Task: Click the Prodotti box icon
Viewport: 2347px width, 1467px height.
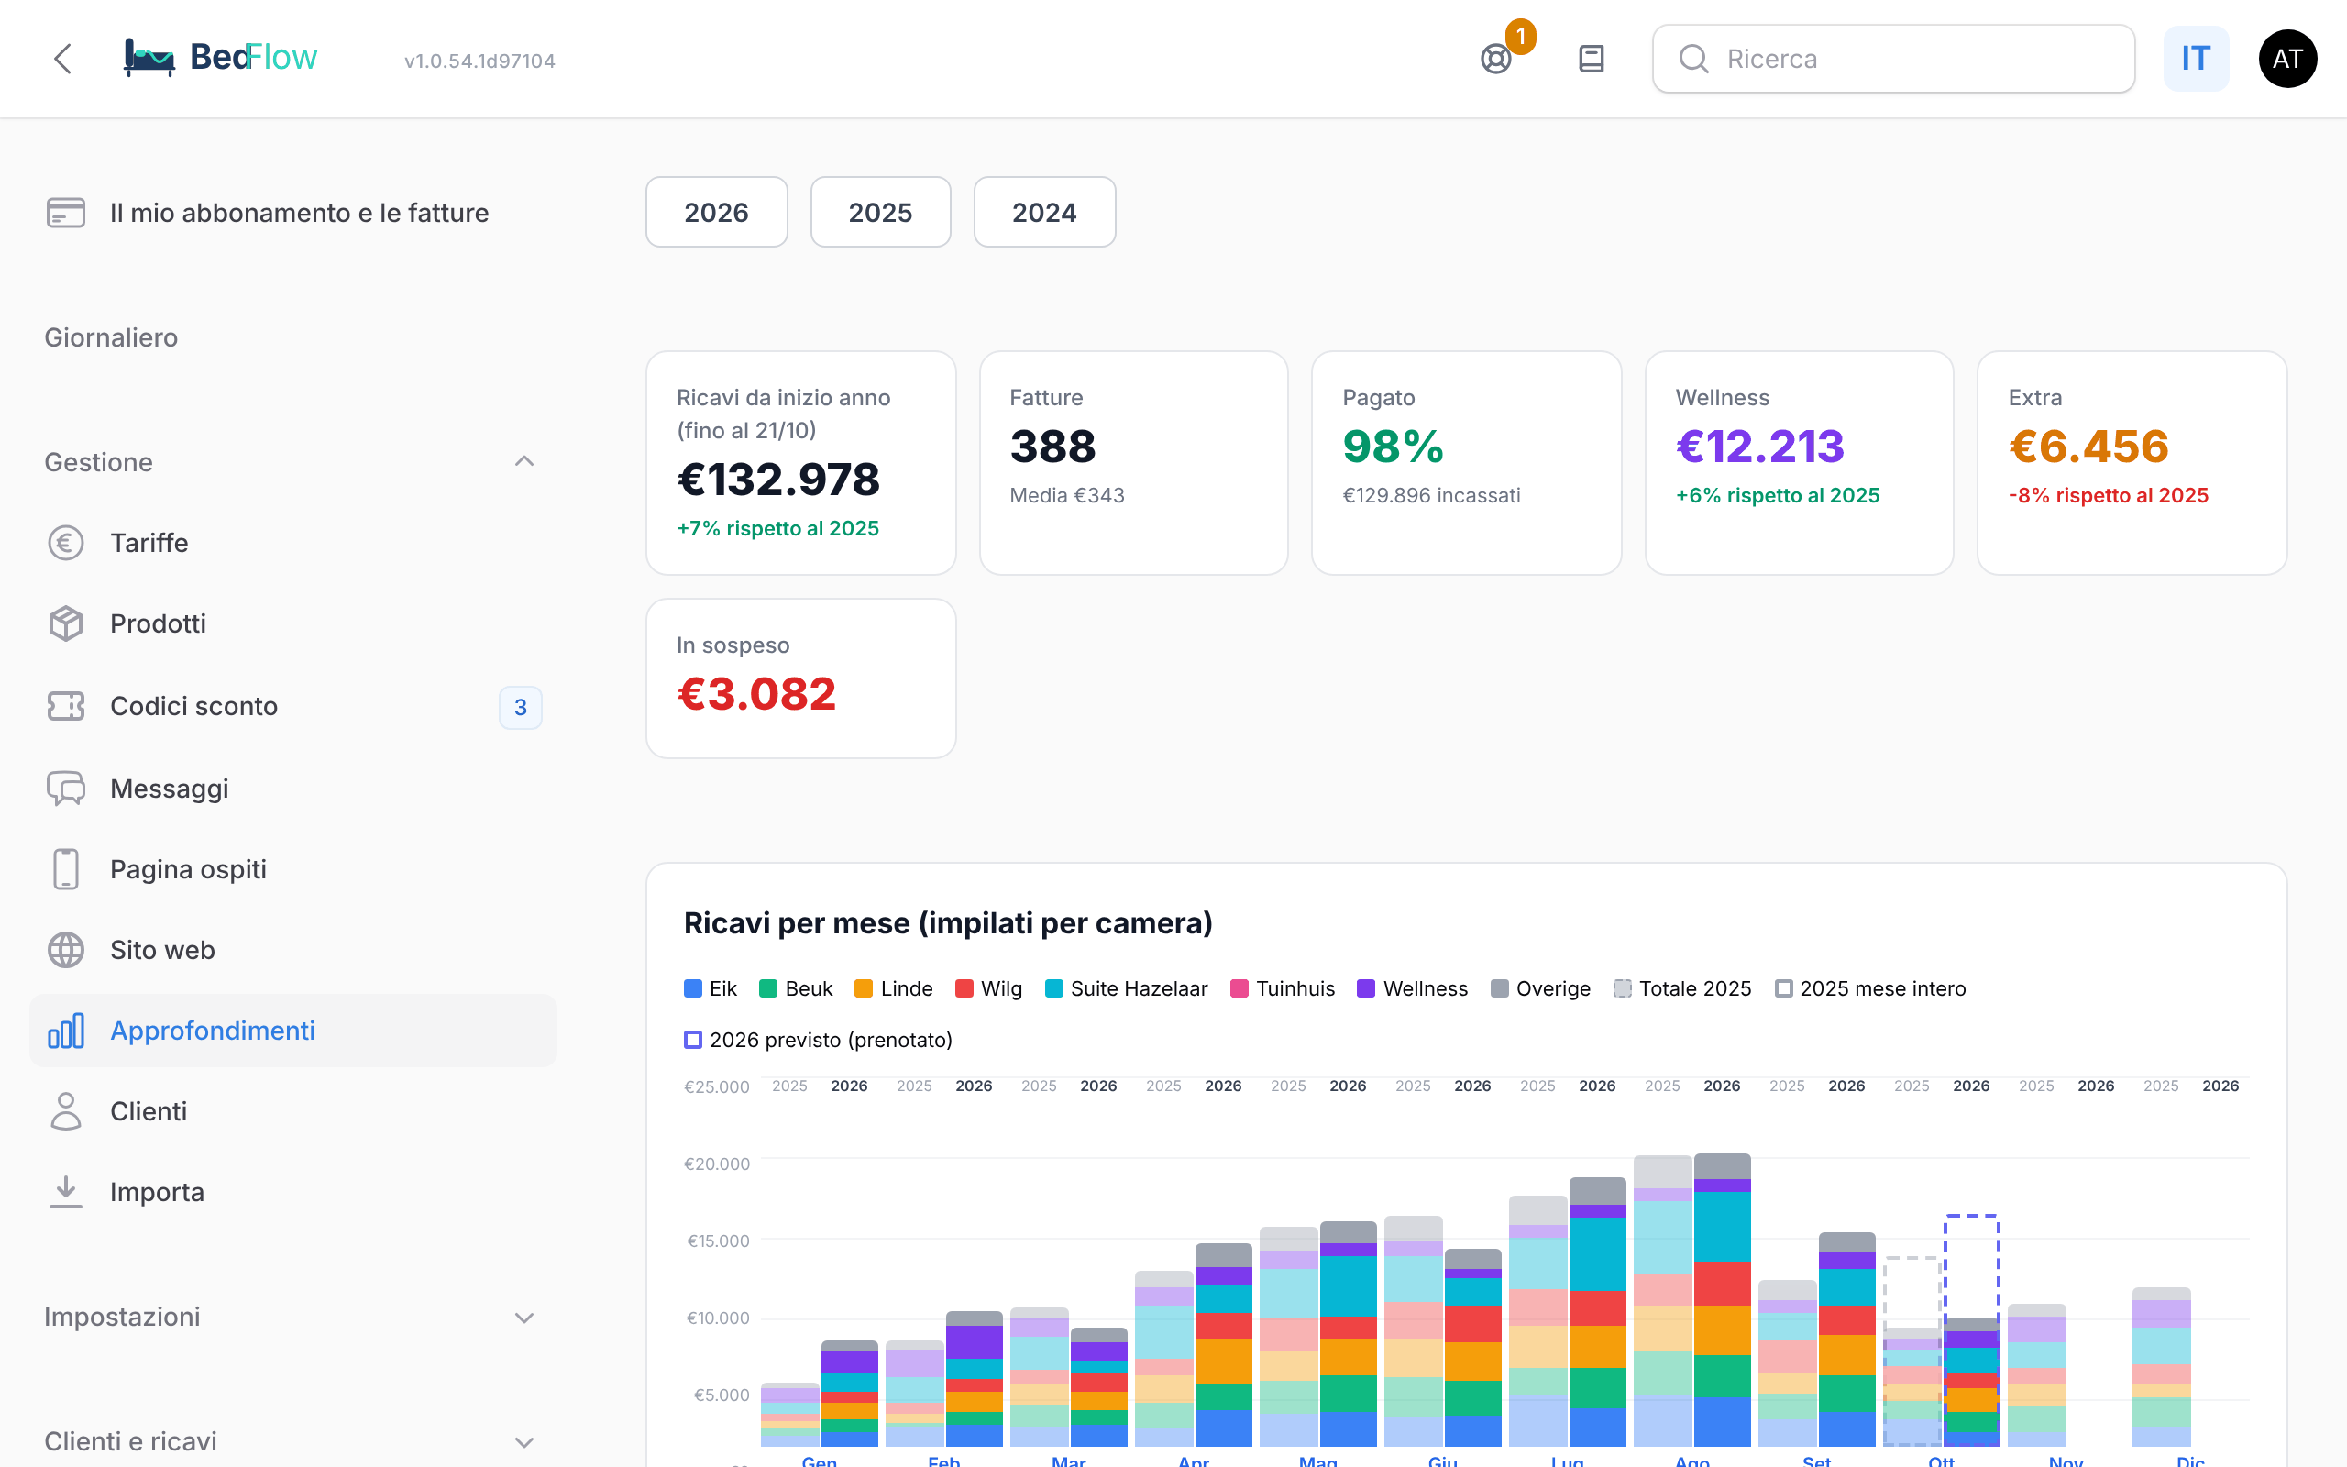Action: 66,623
